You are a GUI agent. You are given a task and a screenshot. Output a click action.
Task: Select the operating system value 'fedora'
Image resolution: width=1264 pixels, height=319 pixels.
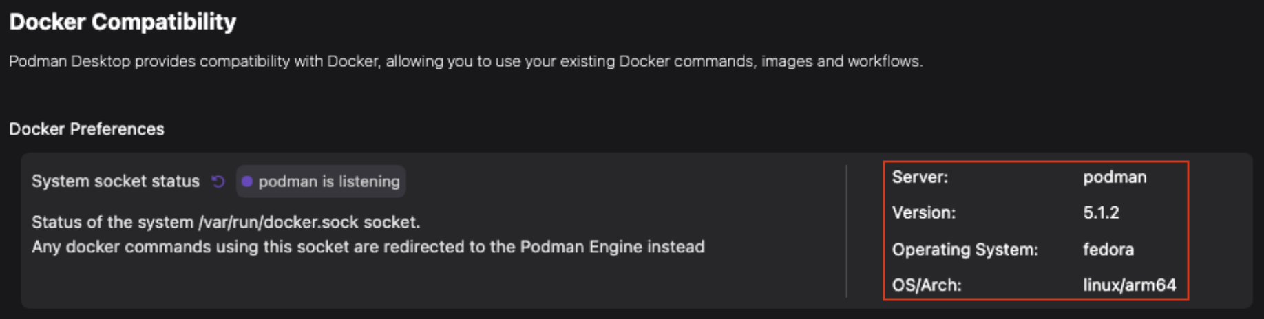tap(1108, 250)
